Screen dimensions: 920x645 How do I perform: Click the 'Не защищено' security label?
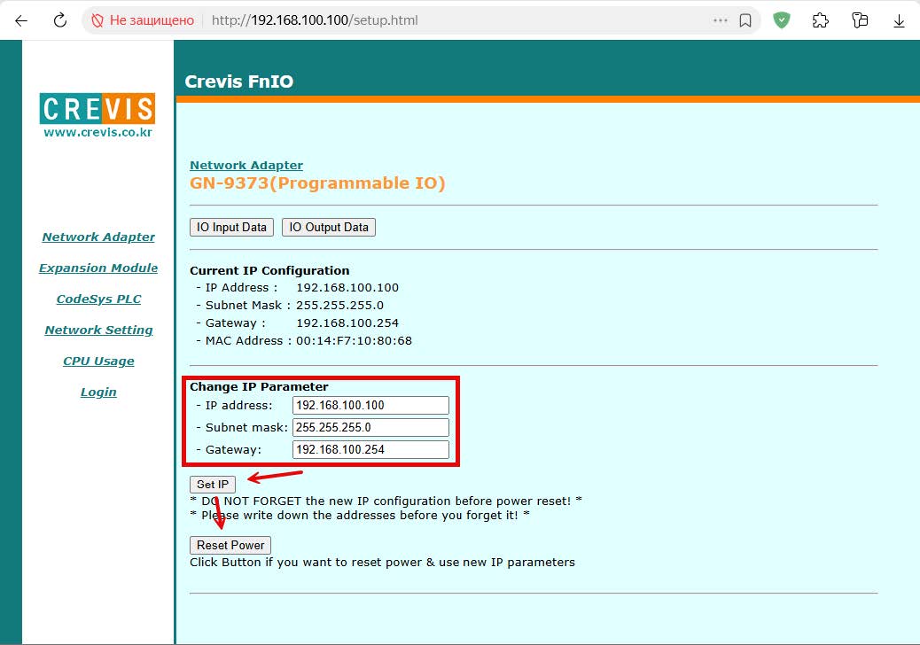tap(152, 20)
